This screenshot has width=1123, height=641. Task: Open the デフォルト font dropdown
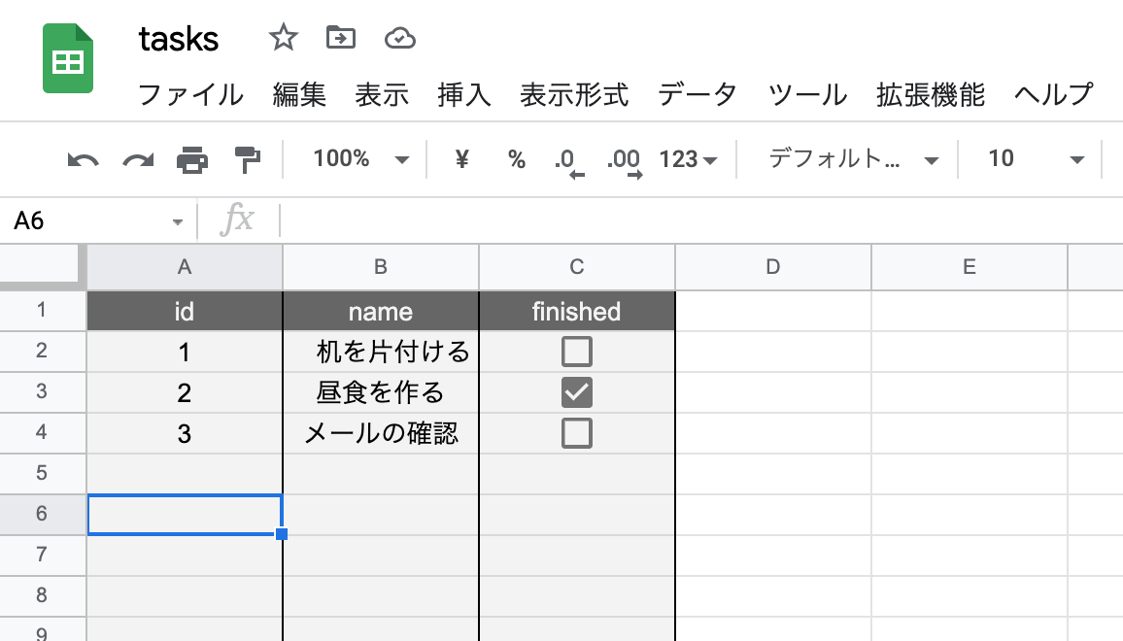pos(853,159)
